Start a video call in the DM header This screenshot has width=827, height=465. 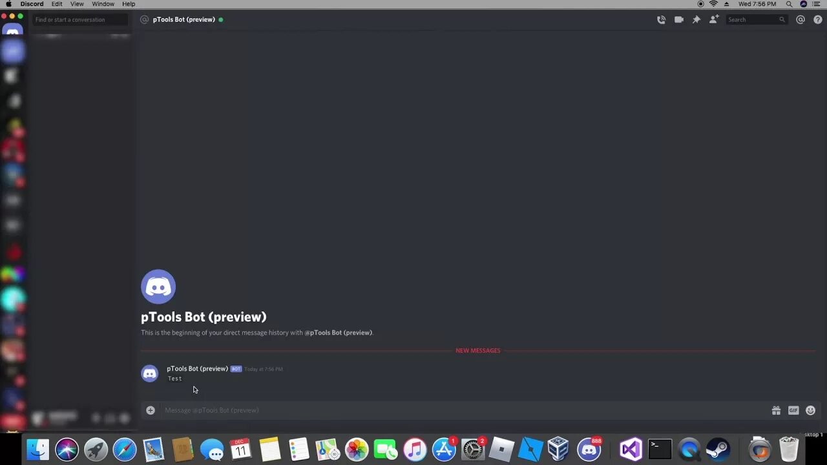678,20
